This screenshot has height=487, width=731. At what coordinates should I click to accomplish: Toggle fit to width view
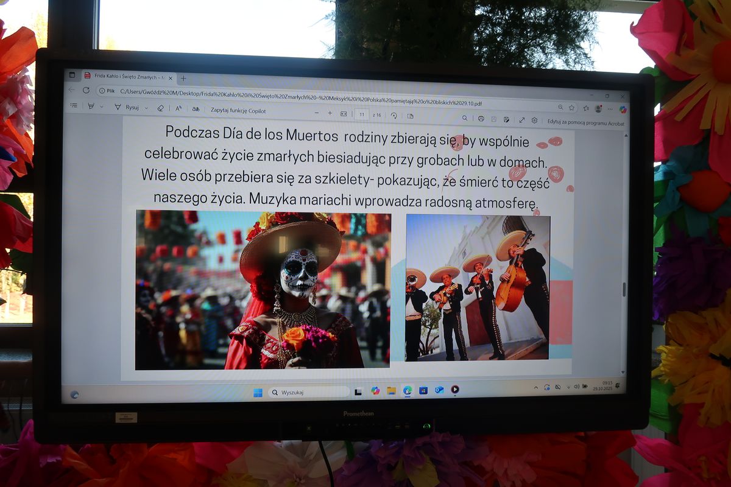344,113
